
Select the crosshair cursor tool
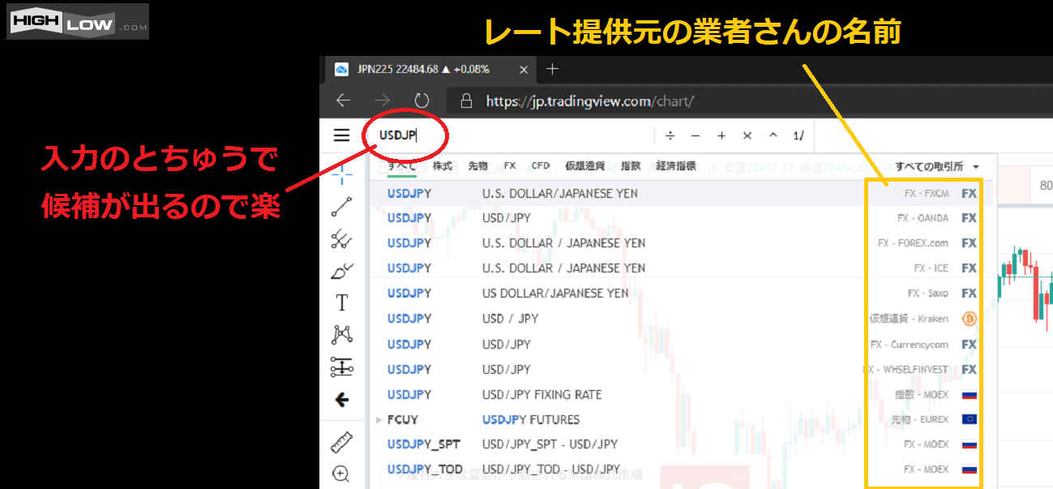pyautogui.click(x=342, y=174)
